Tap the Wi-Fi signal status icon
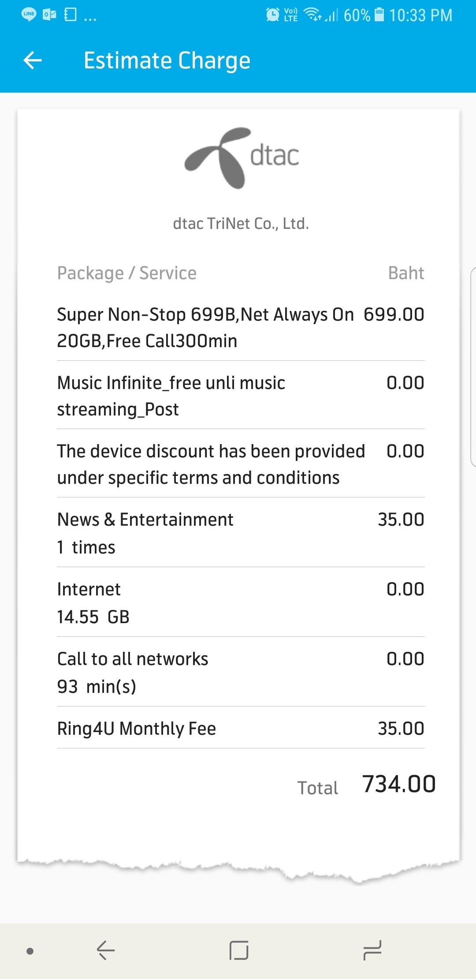Screen dimensions: 476x979 (312, 15)
